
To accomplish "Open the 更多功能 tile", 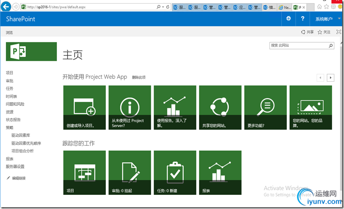I will (266, 108).
